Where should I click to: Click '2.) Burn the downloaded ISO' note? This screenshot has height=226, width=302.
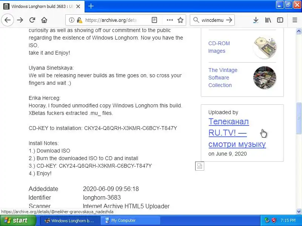83,158
